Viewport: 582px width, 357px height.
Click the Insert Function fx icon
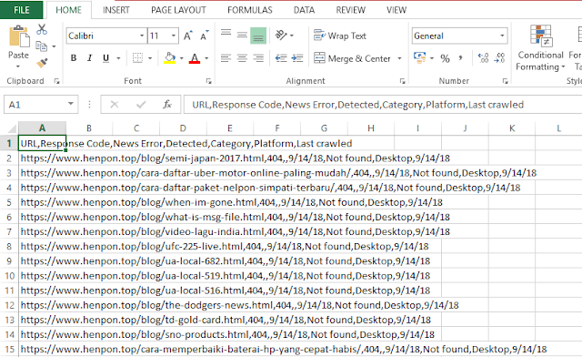tap(167, 105)
